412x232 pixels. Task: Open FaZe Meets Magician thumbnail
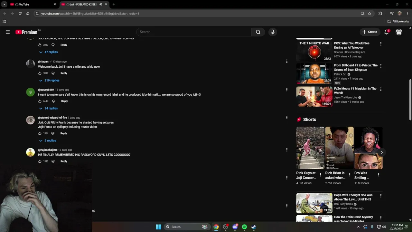314,96
